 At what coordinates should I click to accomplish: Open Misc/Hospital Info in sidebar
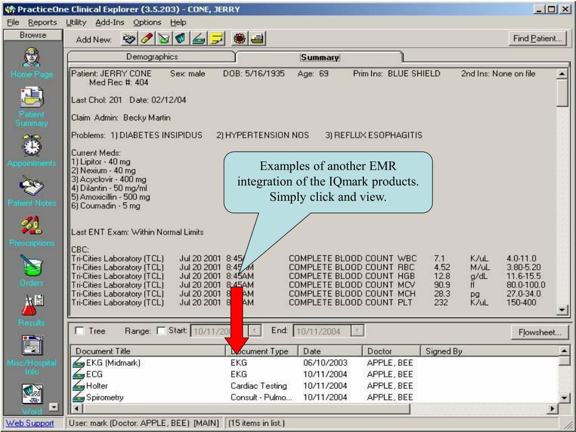pos(32,355)
